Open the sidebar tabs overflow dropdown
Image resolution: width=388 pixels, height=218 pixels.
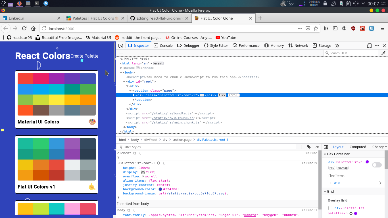tap(386, 147)
